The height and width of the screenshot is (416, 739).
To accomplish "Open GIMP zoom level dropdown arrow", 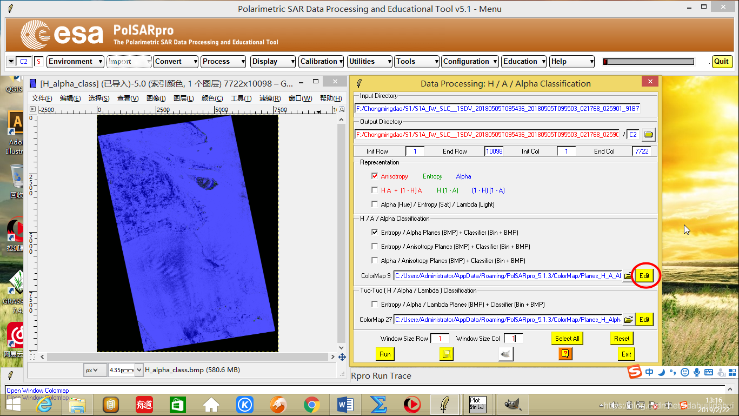I will tap(139, 371).
